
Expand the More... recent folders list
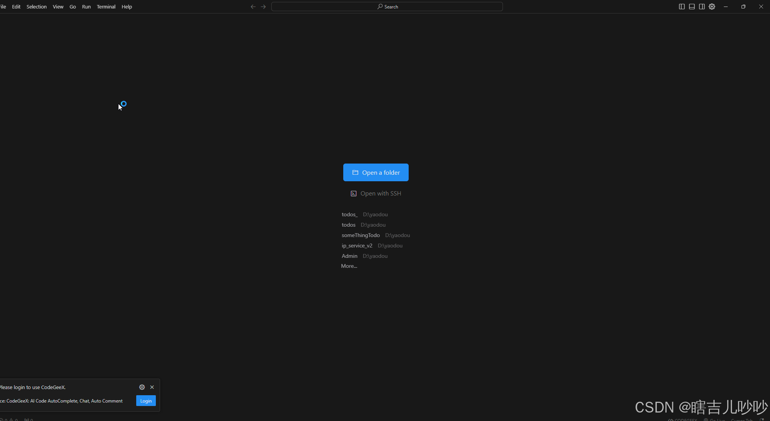click(x=349, y=266)
